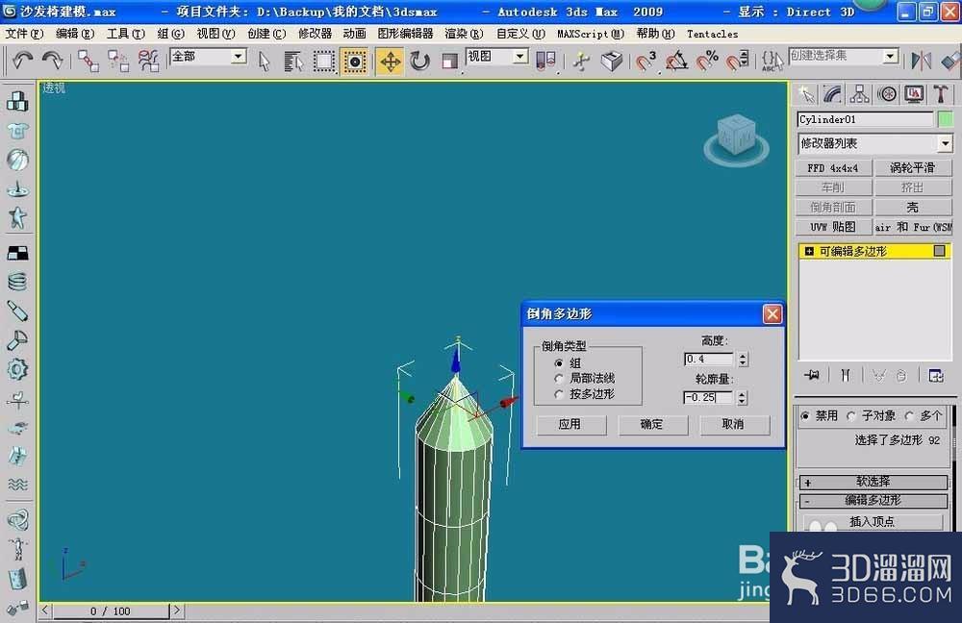The width and height of the screenshot is (962, 623).
Task: Click the 轮廓量 spinner arrows
Action: pos(743,398)
